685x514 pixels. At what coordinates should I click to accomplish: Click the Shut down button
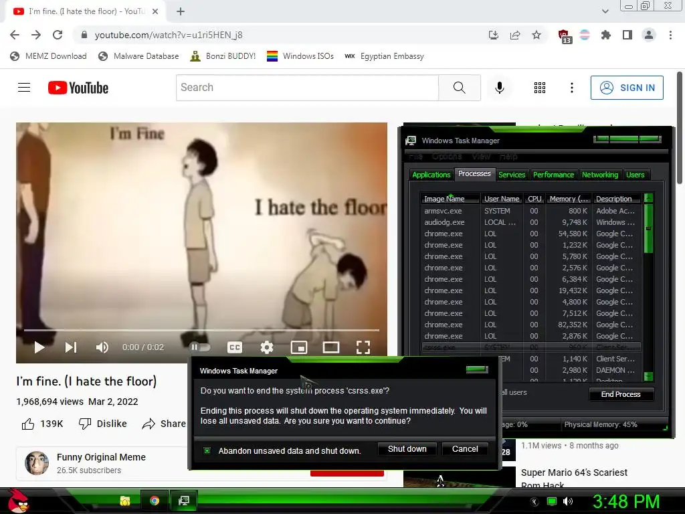coord(407,449)
